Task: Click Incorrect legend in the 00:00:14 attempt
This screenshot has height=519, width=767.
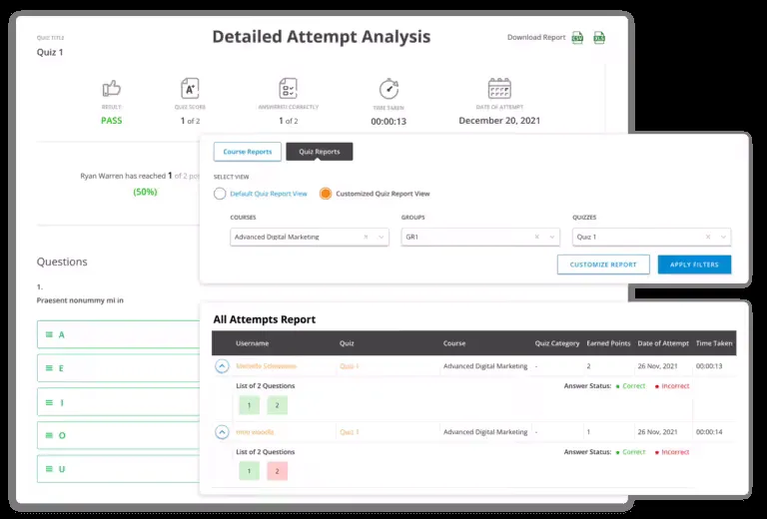Action: tap(672, 452)
